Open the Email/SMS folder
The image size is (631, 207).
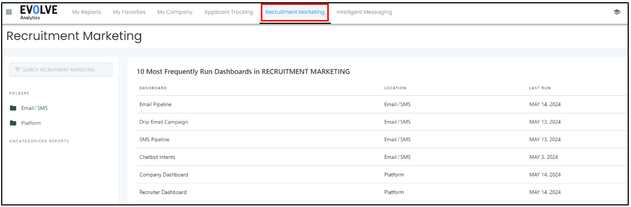coord(35,108)
